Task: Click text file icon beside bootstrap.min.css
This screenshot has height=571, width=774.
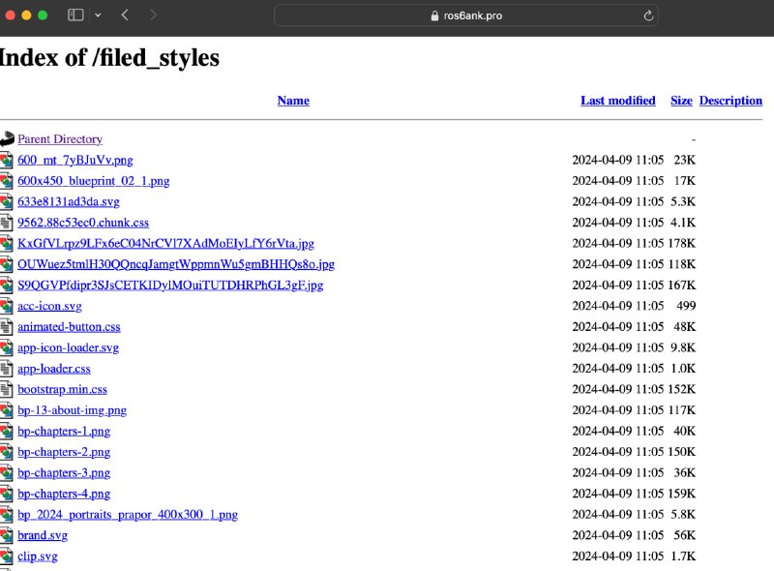Action: click(6, 389)
